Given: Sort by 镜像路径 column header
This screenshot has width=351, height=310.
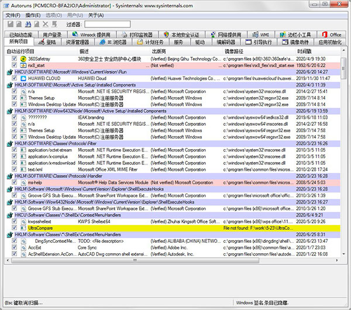Looking at the screenshot, I should 259,51.
